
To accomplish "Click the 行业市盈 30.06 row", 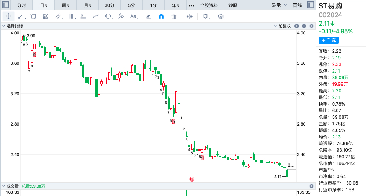I will [338, 183].
